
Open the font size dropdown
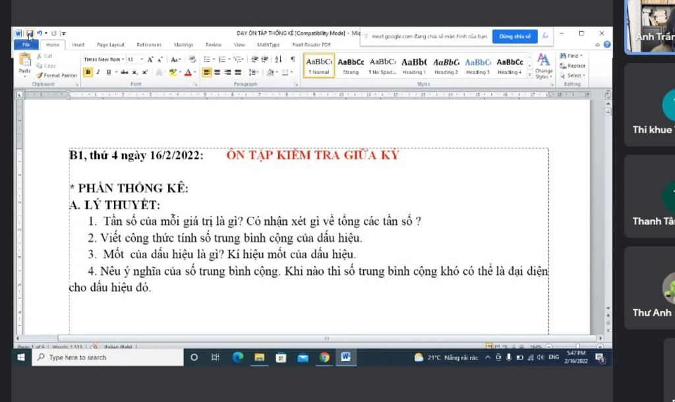click(x=142, y=59)
